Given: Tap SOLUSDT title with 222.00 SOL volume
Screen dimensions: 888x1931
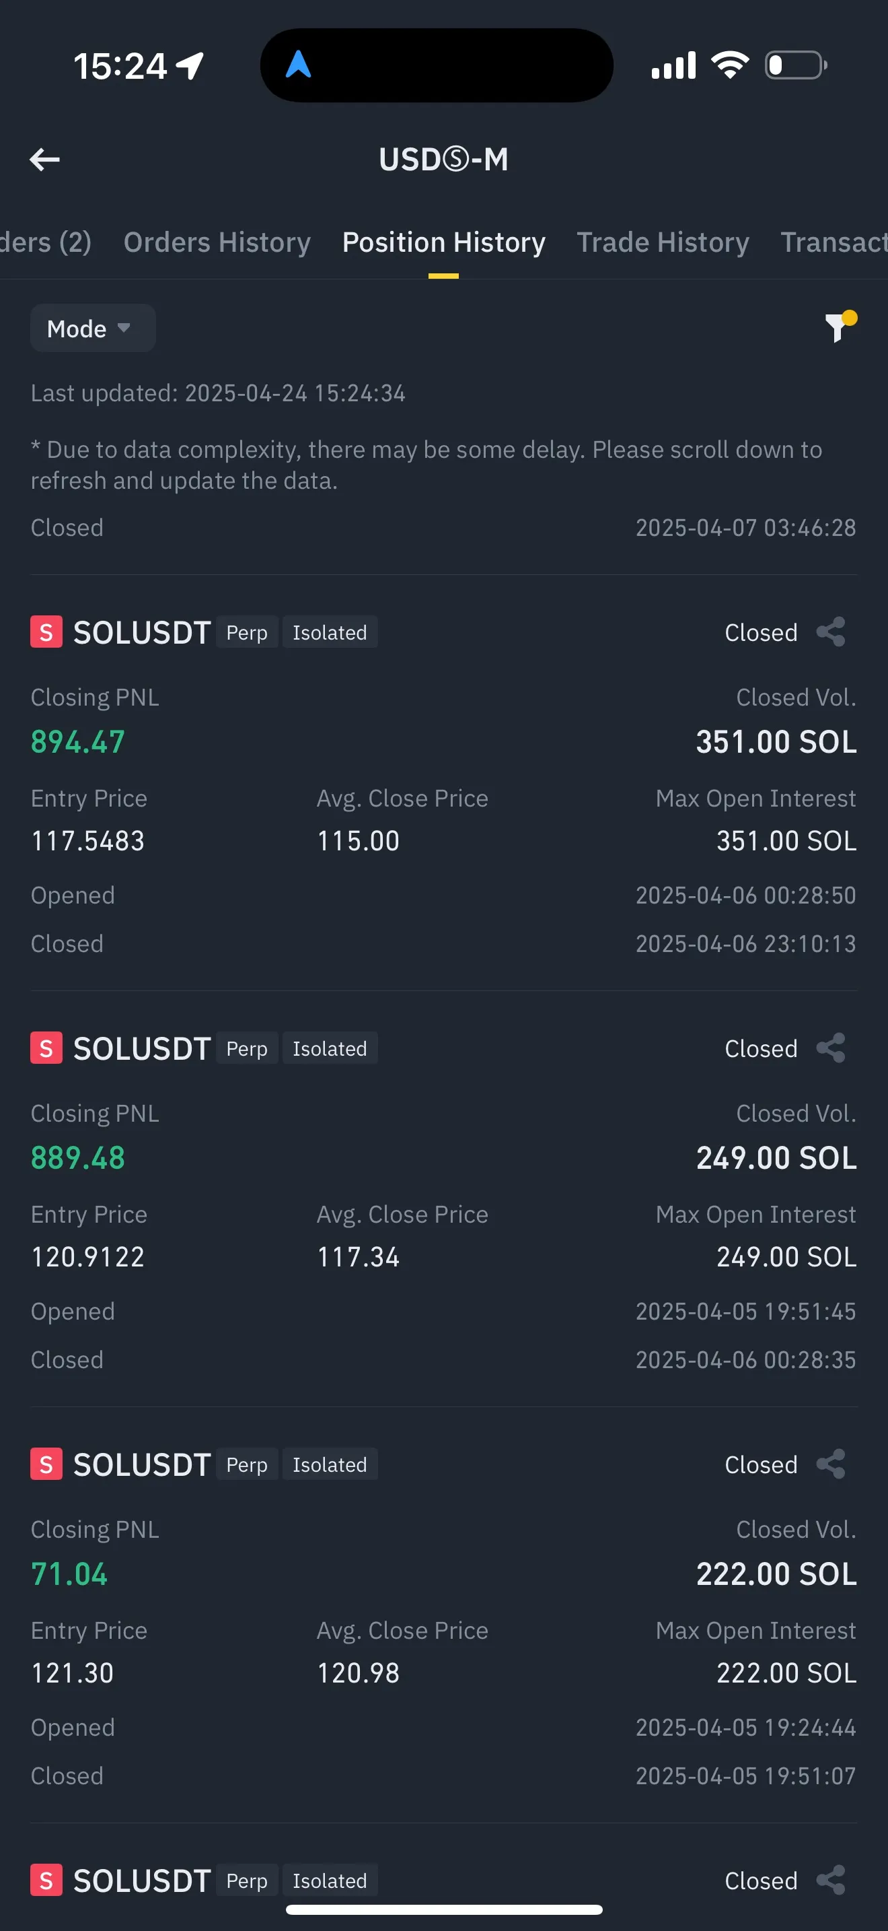Looking at the screenshot, I should point(141,1464).
